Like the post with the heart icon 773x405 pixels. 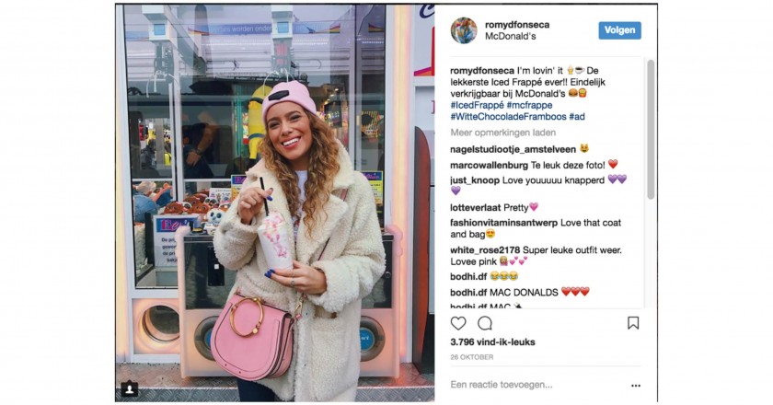458,323
